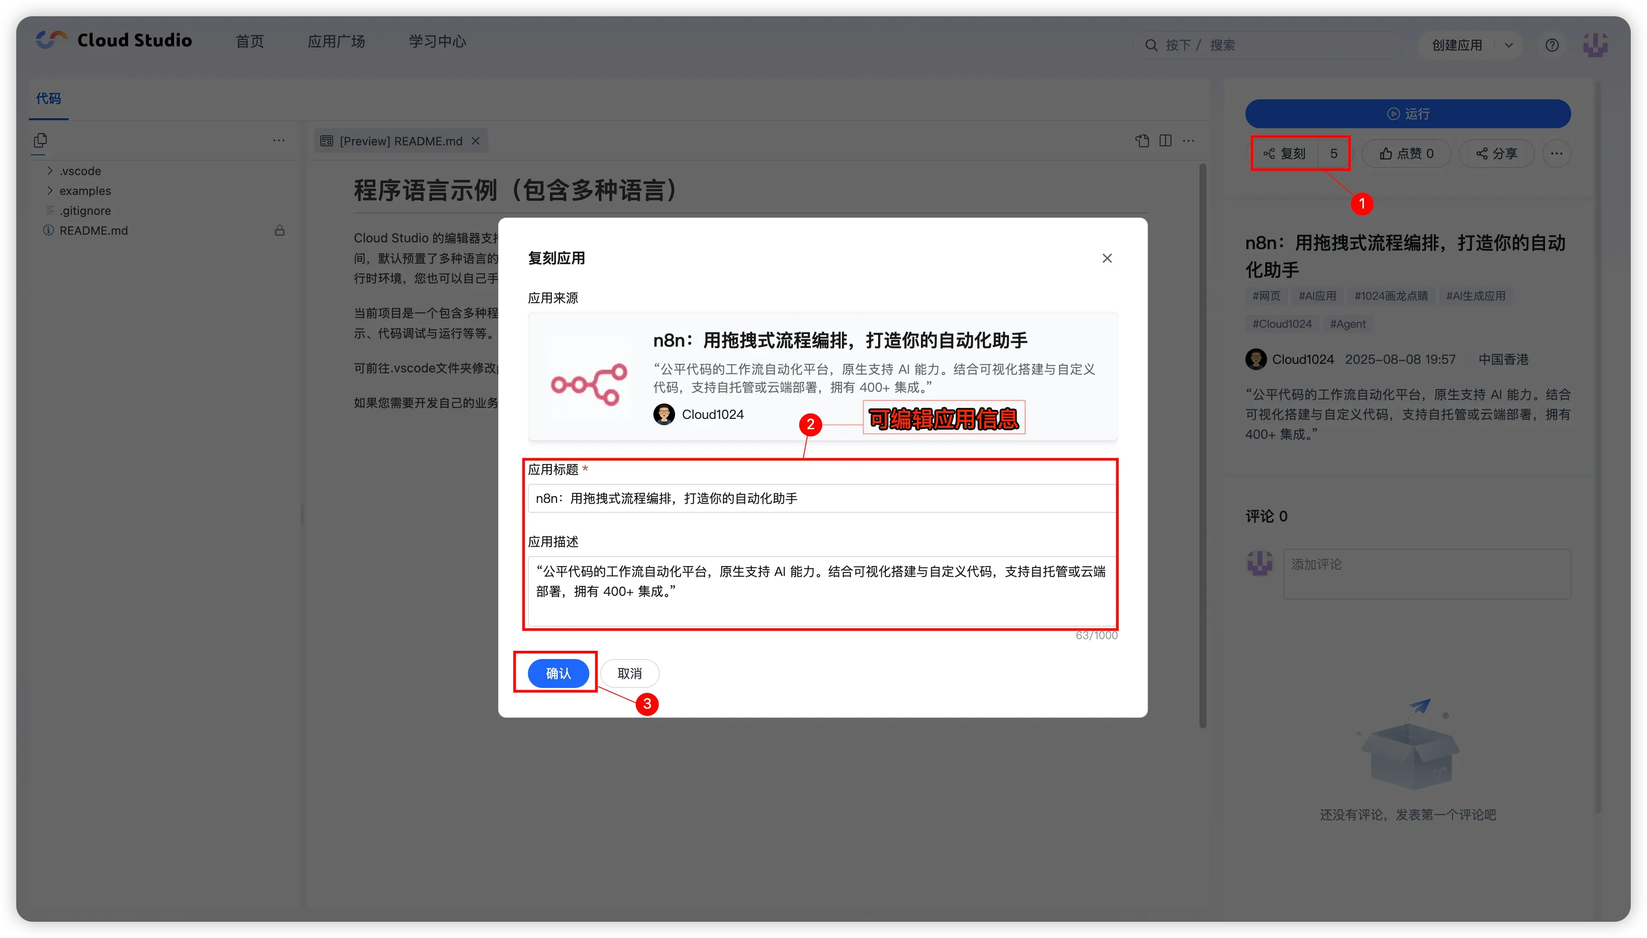1647x938 pixels.
Task: Switch to the 代码 tab
Action: [48, 98]
